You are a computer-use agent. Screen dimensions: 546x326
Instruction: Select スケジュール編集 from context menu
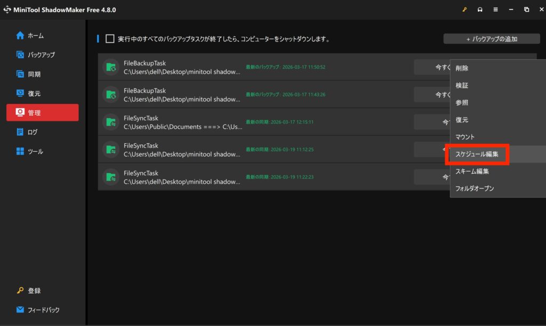pos(477,154)
